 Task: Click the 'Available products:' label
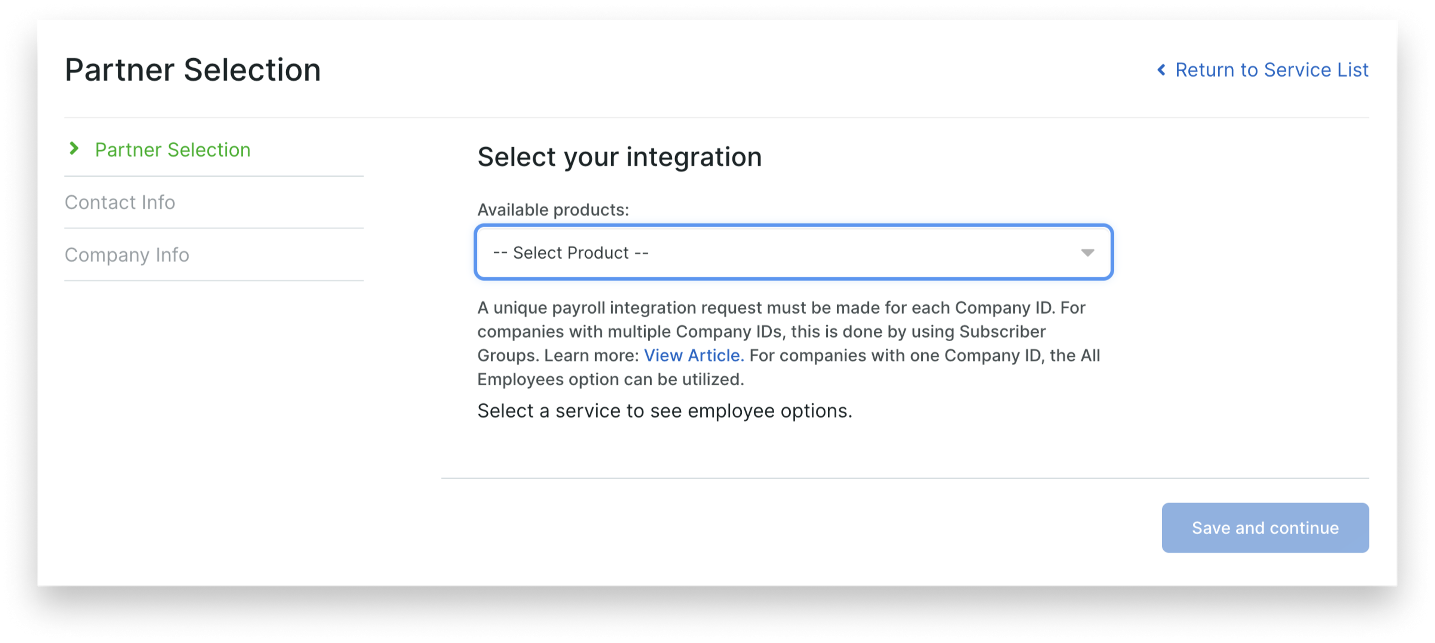[x=553, y=210]
